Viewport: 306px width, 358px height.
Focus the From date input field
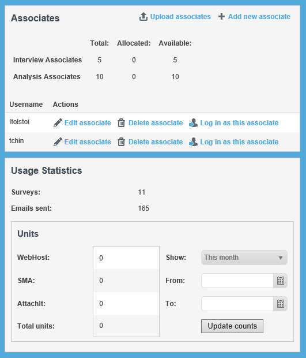pyautogui.click(x=237, y=281)
